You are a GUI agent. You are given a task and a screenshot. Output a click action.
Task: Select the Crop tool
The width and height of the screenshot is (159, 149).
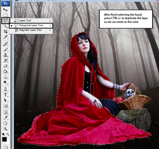click(5, 32)
